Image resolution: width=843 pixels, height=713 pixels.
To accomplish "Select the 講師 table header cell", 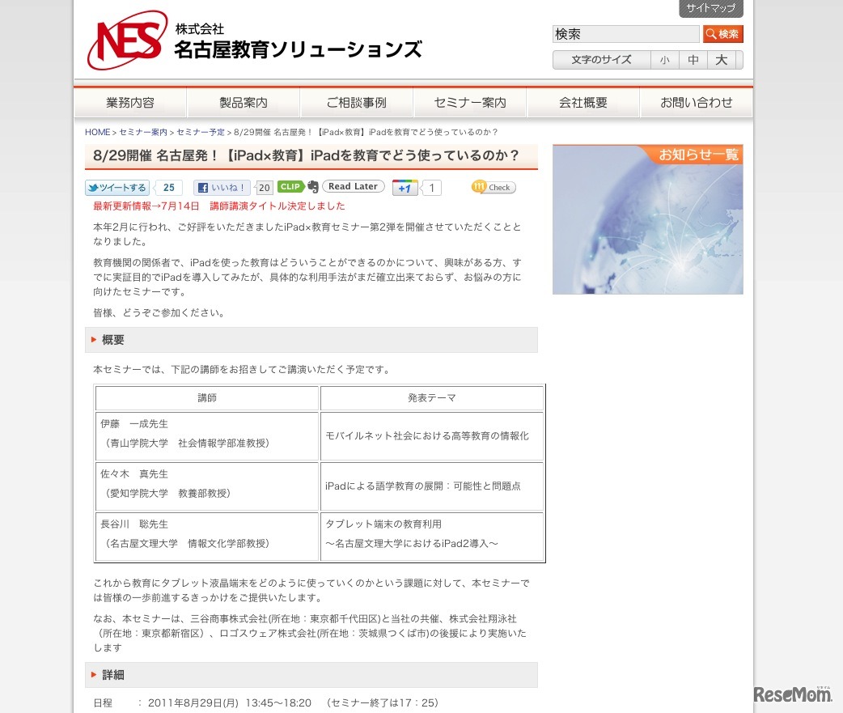I will (x=207, y=398).
